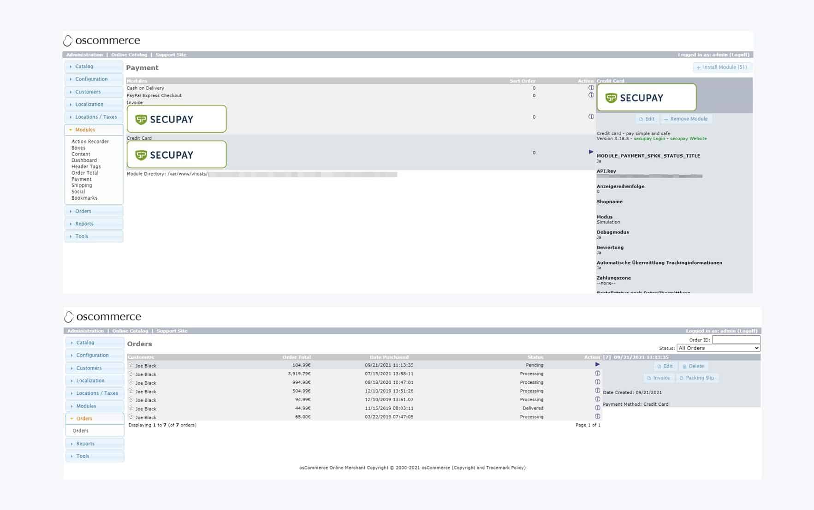Open the secupay Website link
Viewport: 814px width, 510px height.
[x=688, y=138]
